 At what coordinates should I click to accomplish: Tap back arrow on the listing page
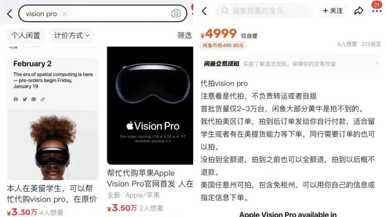[204, 11]
